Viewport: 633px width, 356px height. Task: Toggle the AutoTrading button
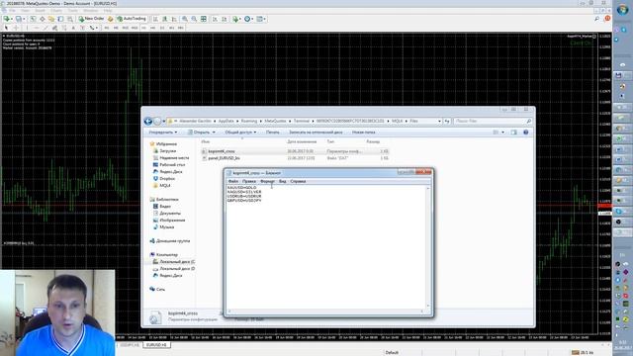(132, 19)
